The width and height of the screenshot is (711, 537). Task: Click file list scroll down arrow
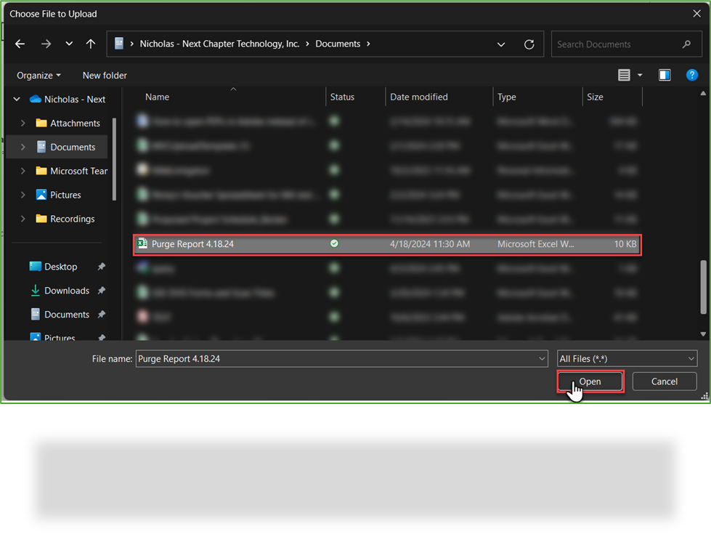point(703,334)
